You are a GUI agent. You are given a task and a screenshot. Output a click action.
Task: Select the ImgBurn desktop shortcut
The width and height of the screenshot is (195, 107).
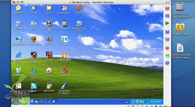point(49,72)
